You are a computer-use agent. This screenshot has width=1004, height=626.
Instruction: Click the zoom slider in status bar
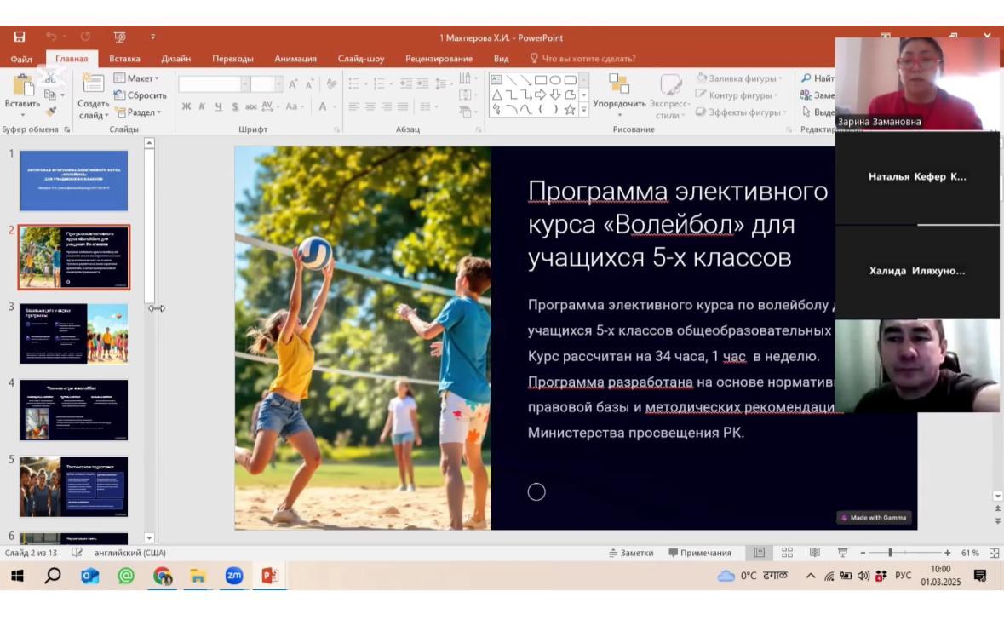[x=891, y=553]
